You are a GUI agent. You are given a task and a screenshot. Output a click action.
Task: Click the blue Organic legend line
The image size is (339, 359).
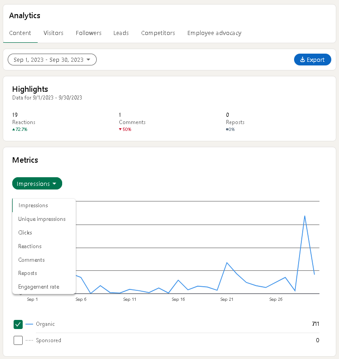[29, 324]
